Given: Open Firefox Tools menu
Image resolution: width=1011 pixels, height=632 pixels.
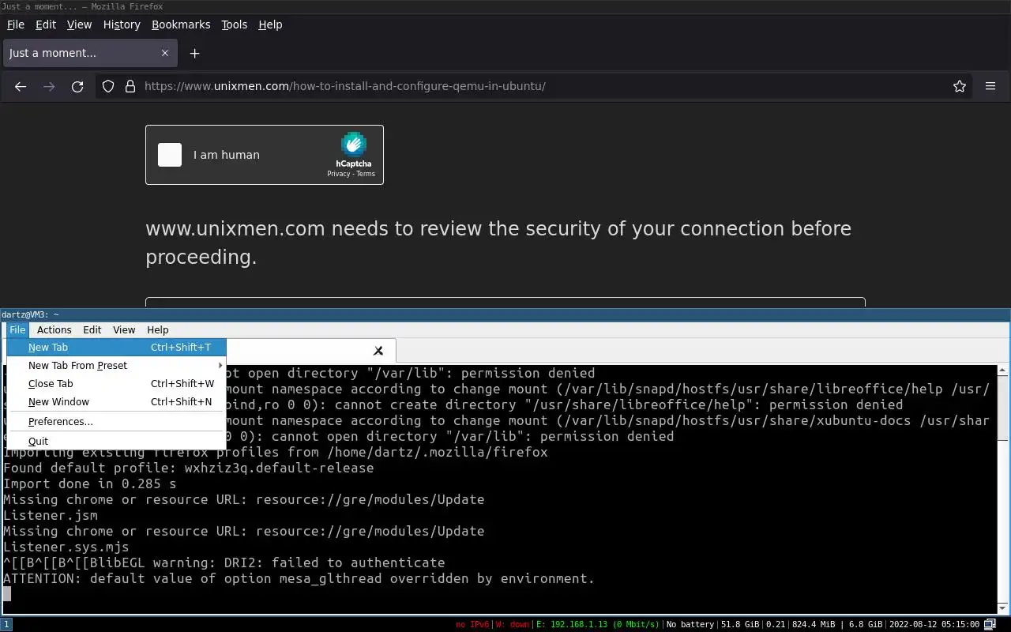Looking at the screenshot, I should point(235,24).
